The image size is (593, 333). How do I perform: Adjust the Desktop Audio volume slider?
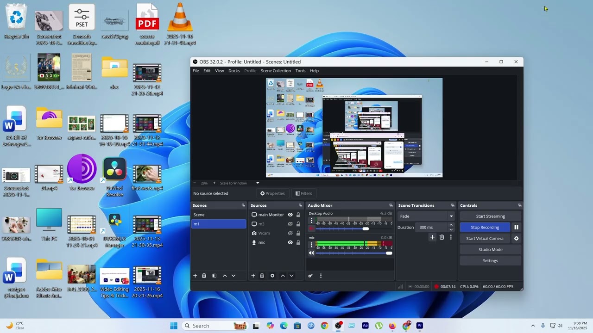[366, 229]
